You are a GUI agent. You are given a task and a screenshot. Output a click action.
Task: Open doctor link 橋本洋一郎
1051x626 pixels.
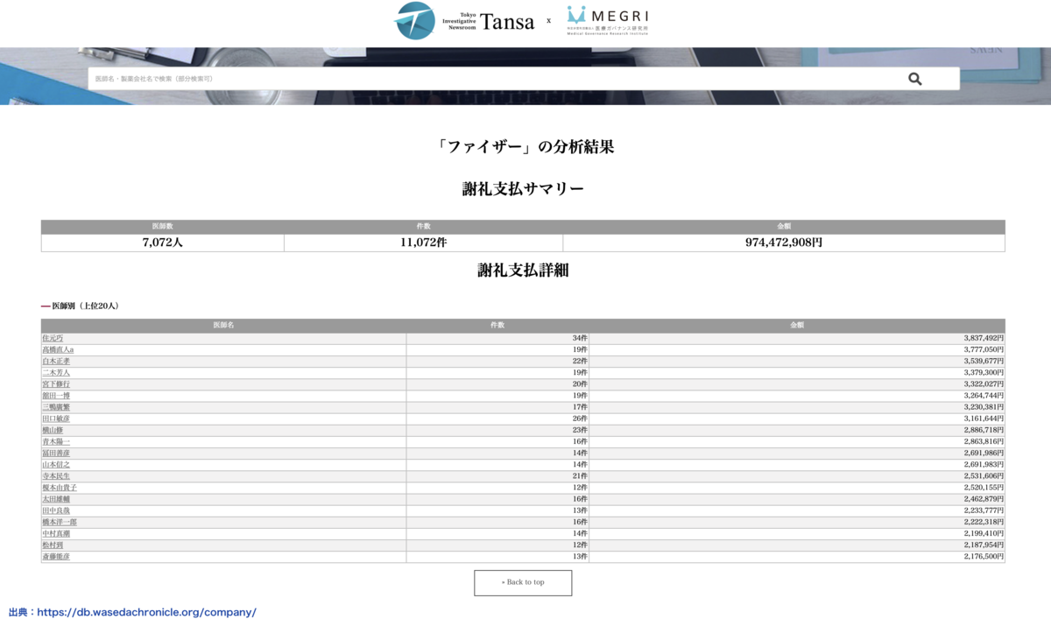[x=60, y=522]
